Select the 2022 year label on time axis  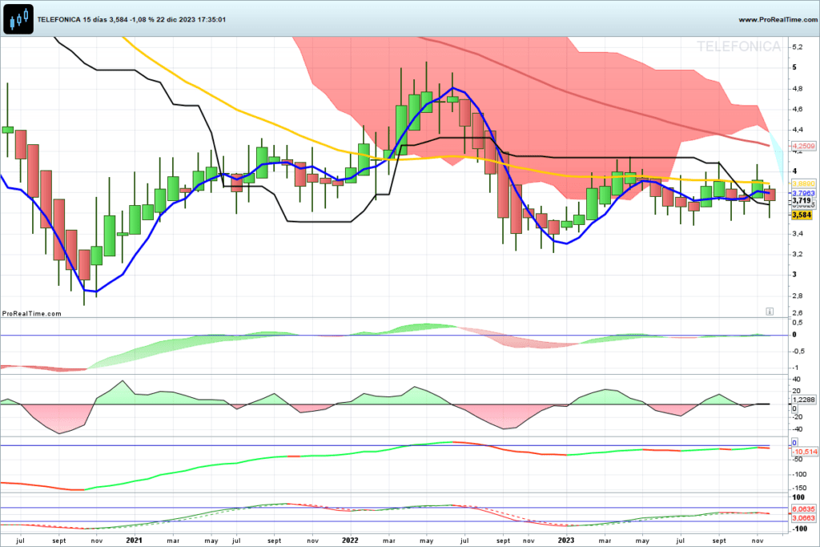click(x=350, y=541)
